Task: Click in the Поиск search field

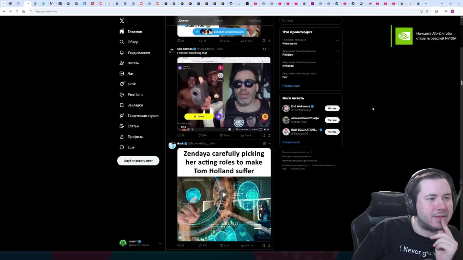Action: (311, 21)
